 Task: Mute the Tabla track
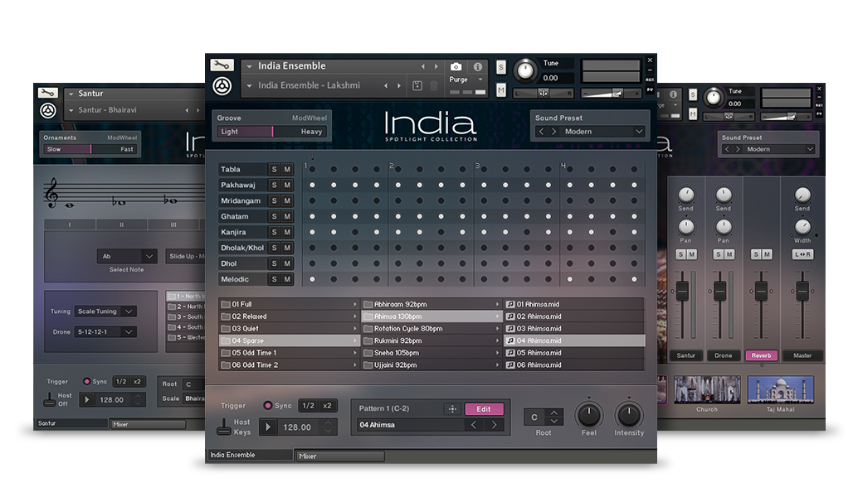coord(287,169)
